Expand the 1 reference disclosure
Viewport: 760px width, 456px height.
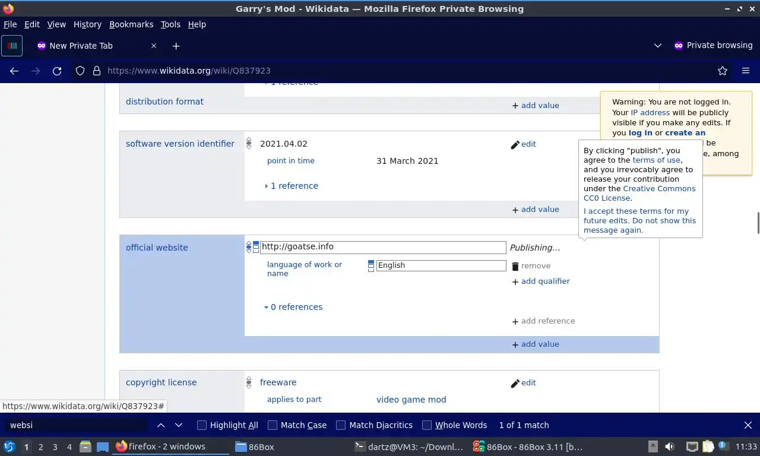click(x=292, y=186)
